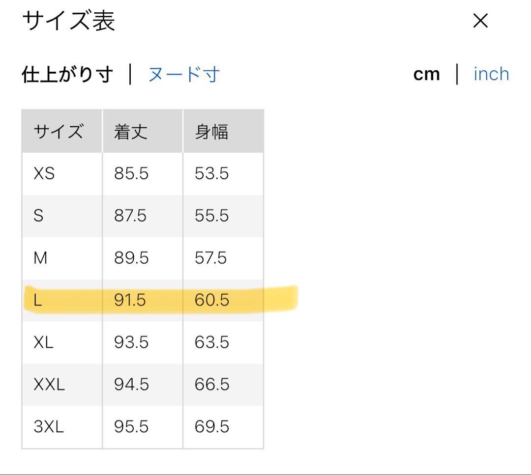Select the 仕上がり寸 tab
The width and height of the screenshot is (531, 475).
coord(67,74)
